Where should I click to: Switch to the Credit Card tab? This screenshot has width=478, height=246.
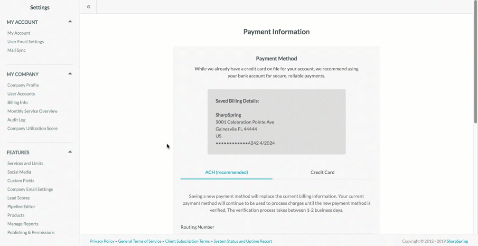[322, 172]
